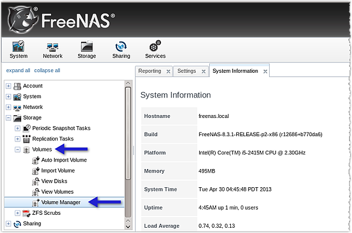Click the ZFS Scrubs calendar icon
Screen dimensions: 352x233
pyautogui.click(x=26, y=213)
